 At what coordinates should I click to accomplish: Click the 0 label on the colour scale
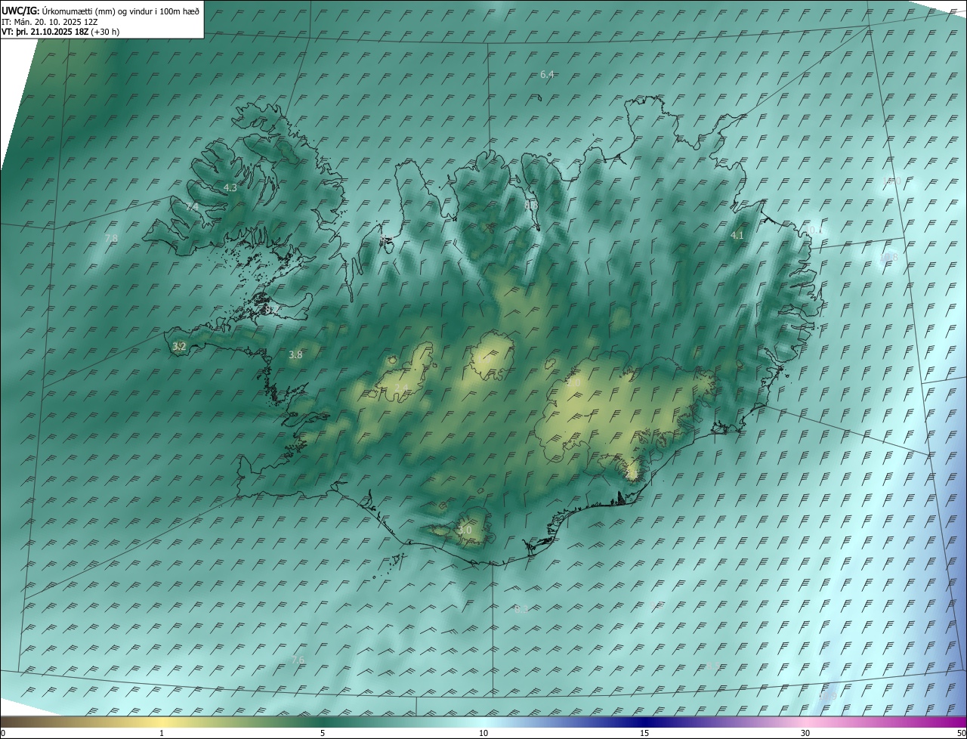pos(3,733)
